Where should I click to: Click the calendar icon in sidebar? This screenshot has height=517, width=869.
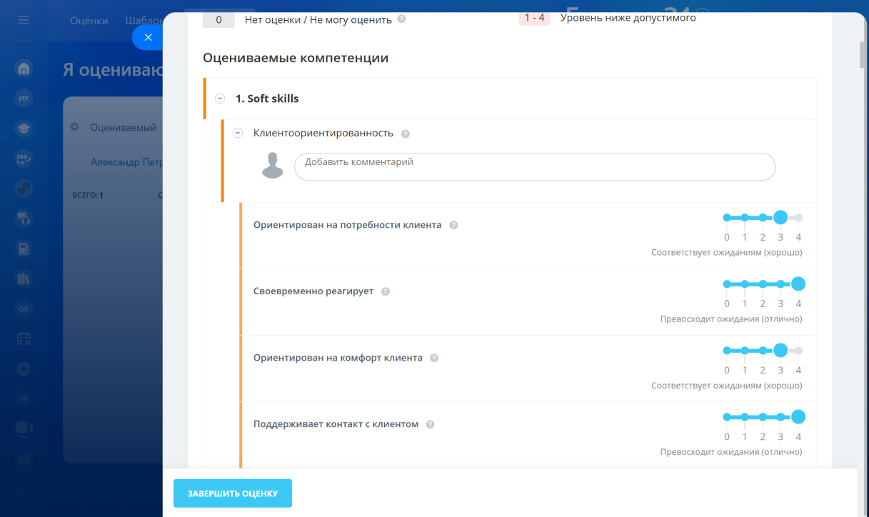[24, 338]
